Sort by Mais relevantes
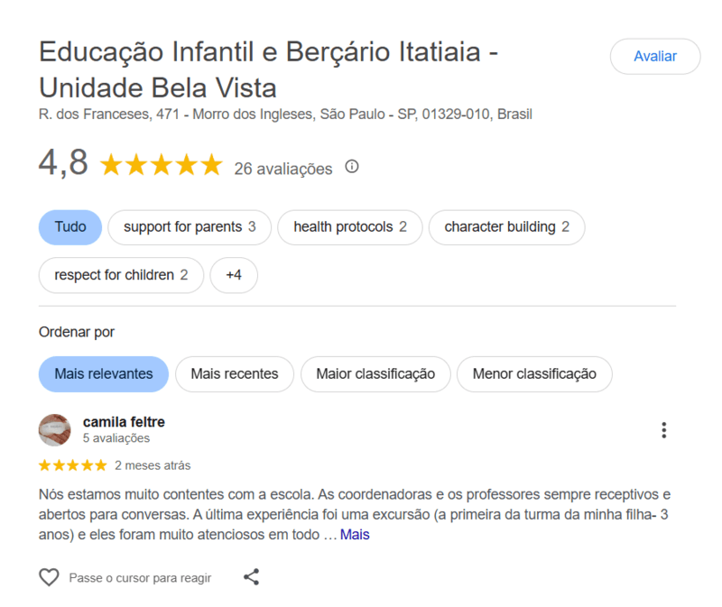Viewport: 722px width, 607px height. click(x=104, y=374)
